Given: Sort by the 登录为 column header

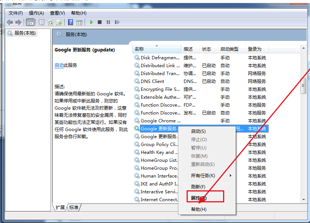Looking at the screenshot, I should 257,49.
